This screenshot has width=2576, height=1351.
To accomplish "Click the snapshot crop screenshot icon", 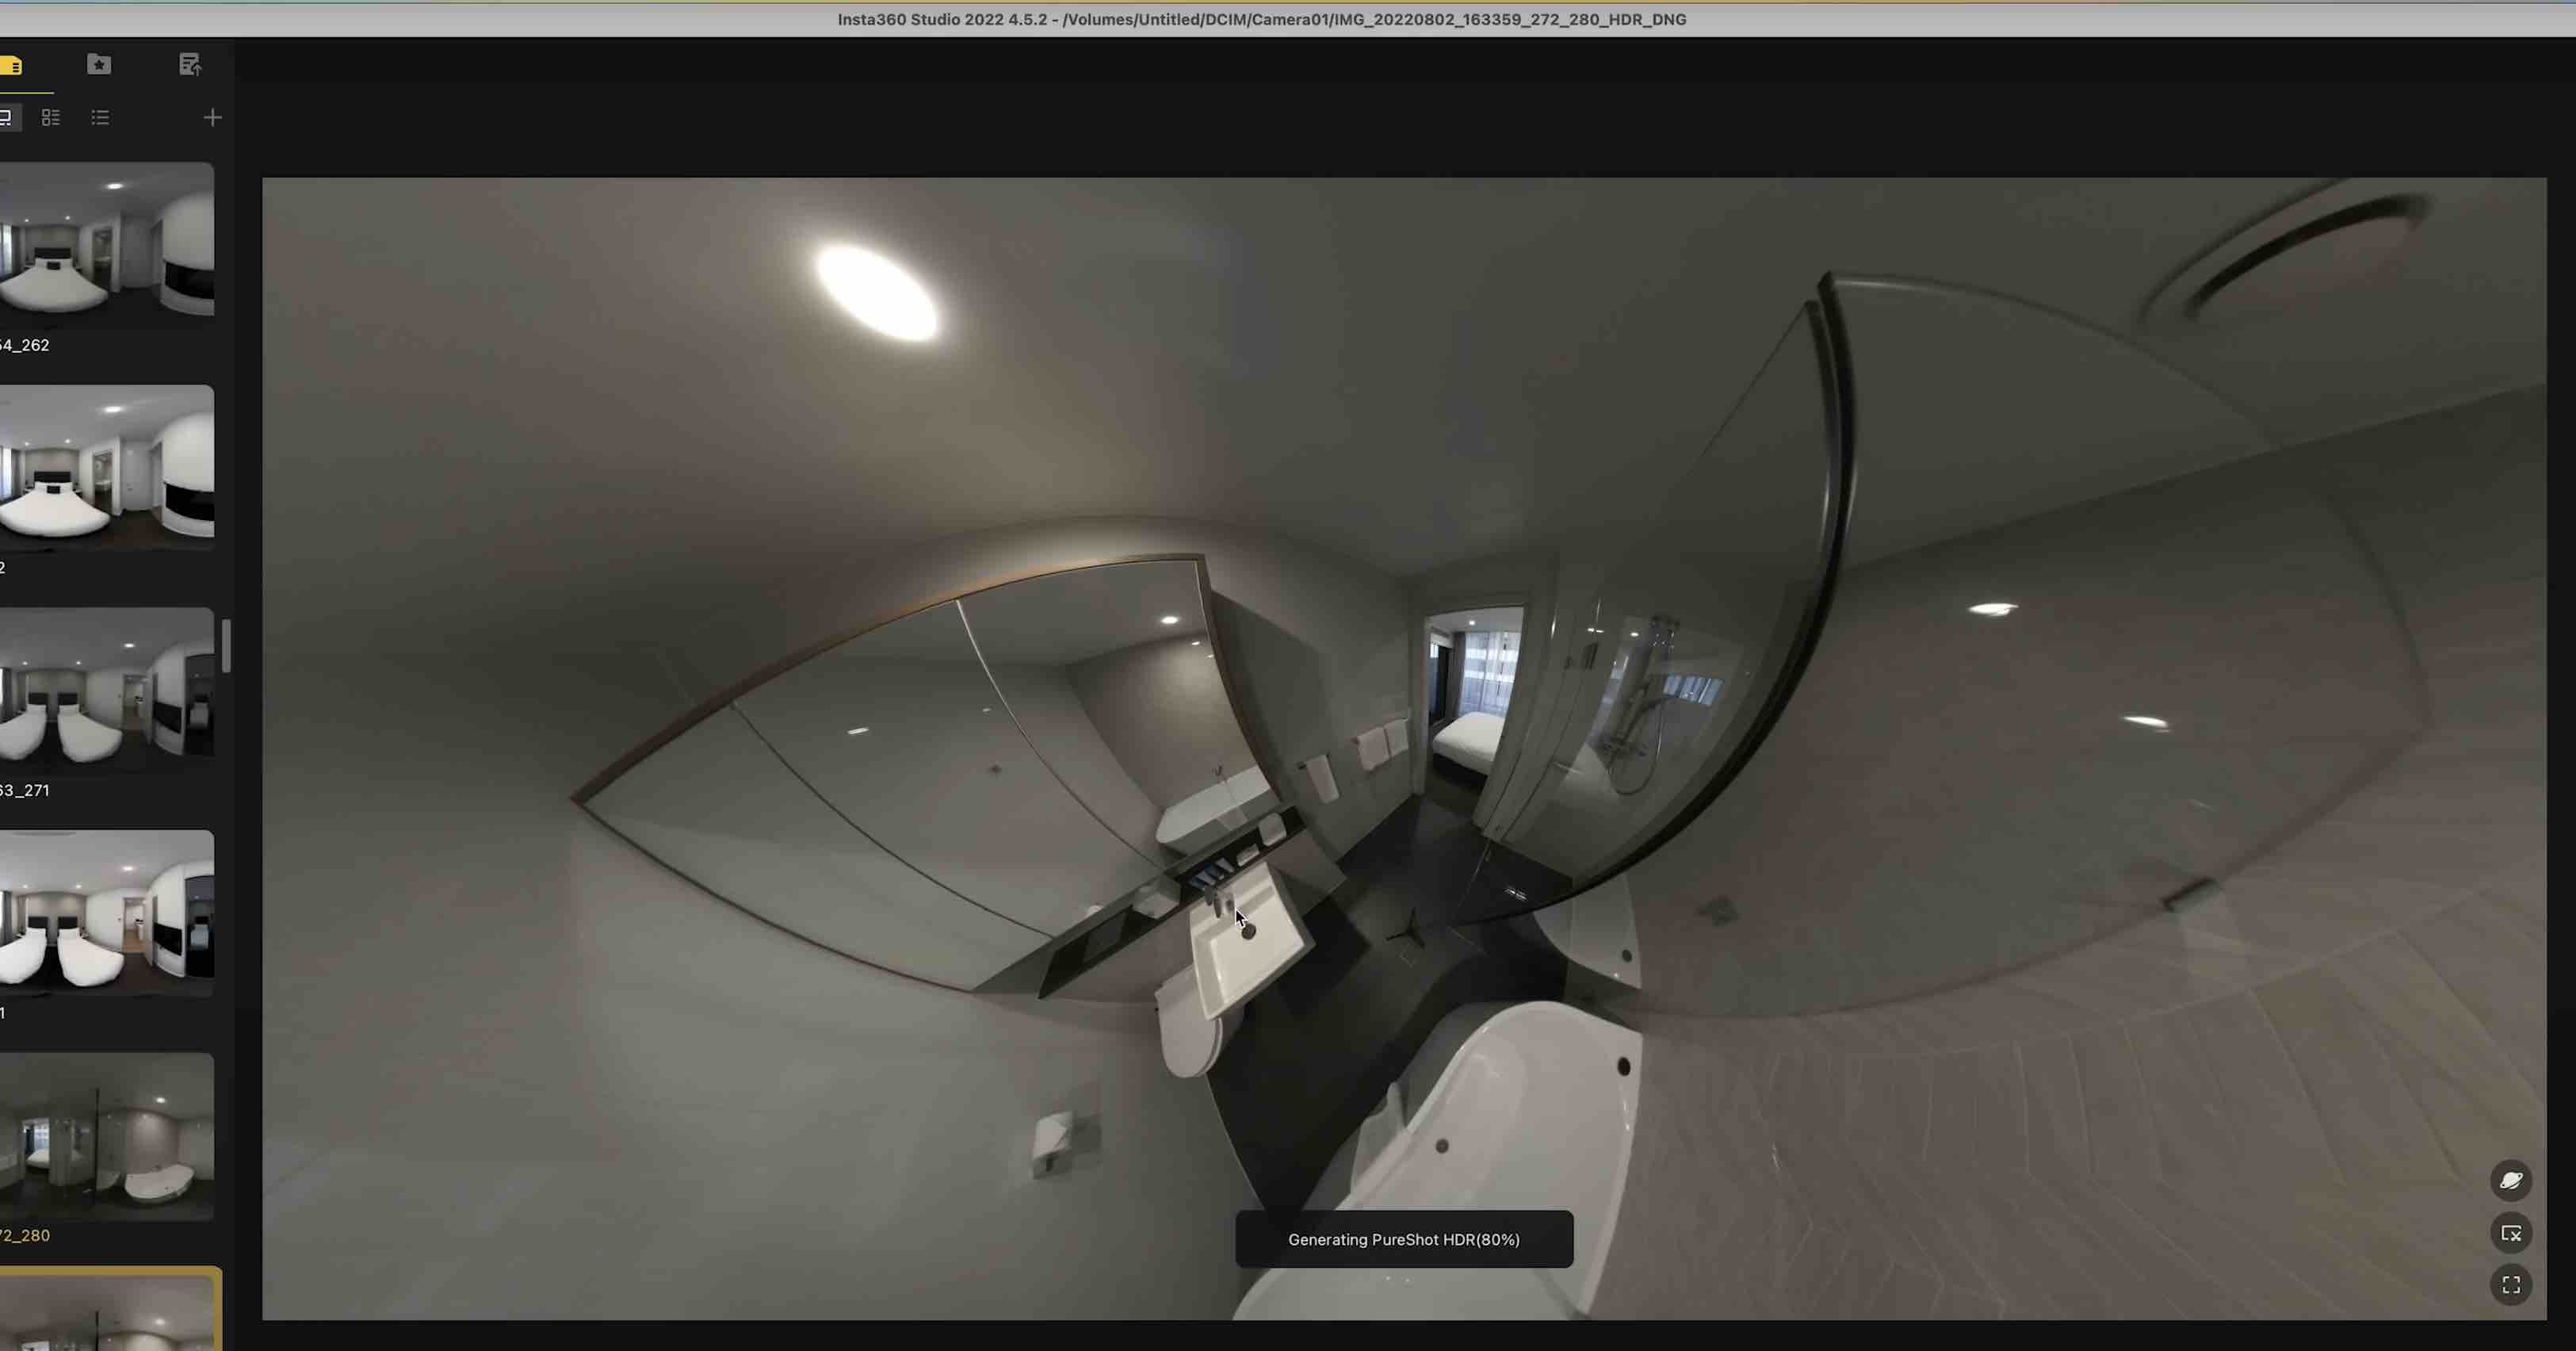I will (2510, 1233).
